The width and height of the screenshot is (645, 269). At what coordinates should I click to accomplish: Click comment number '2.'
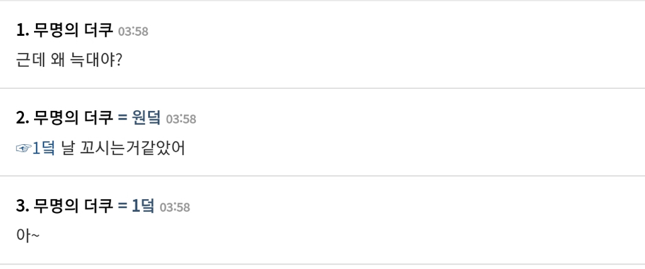pos(23,118)
